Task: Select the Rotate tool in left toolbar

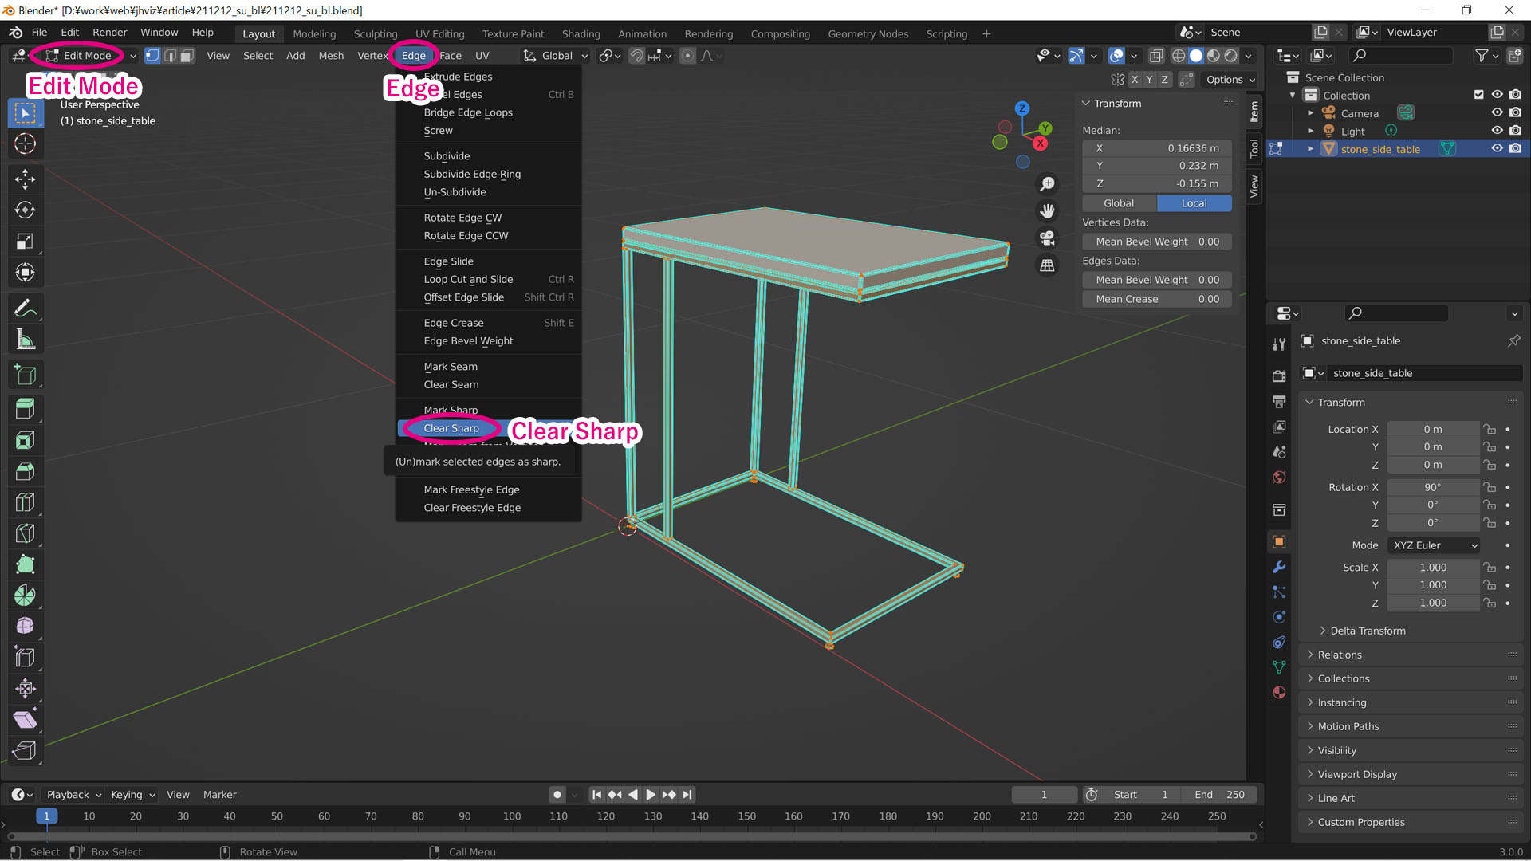Action: pyautogui.click(x=25, y=210)
